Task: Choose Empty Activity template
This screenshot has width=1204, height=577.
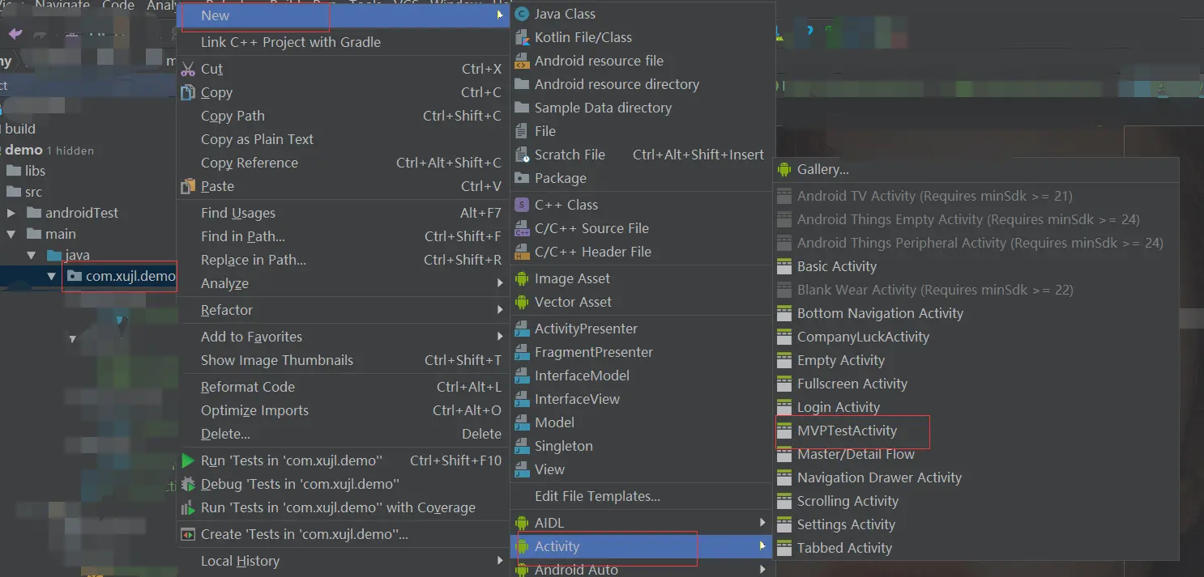Action: click(x=976, y=360)
